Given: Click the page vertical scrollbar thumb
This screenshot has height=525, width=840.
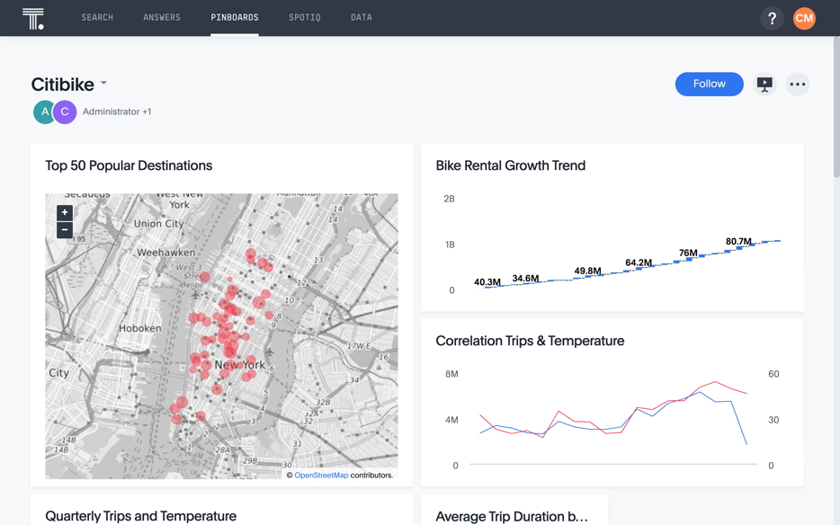Looking at the screenshot, I should pyautogui.click(x=836, y=107).
